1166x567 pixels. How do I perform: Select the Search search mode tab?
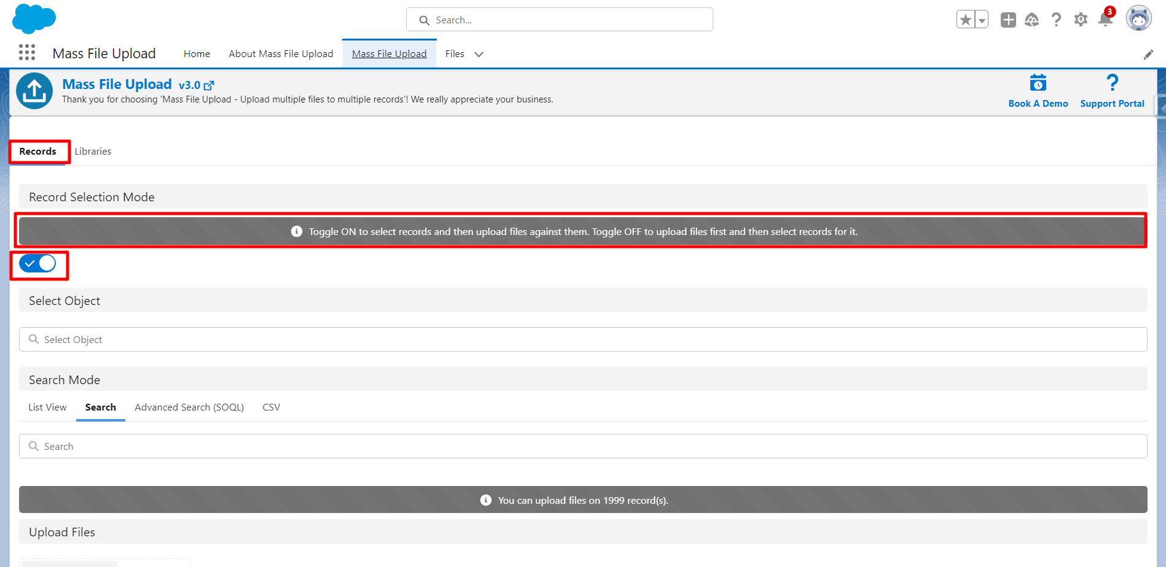[x=101, y=407]
